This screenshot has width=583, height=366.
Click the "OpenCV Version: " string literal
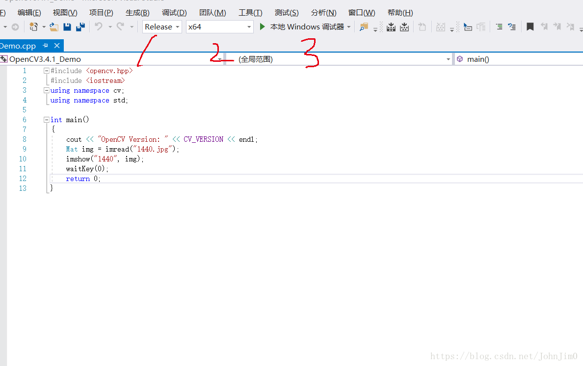point(132,139)
